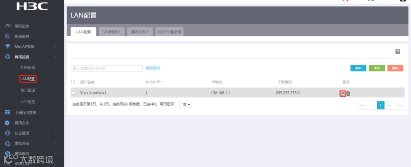This screenshot has width=411, height=167.
Task: Click the 刷新 refresh button
Action: [x=358, y=68]
